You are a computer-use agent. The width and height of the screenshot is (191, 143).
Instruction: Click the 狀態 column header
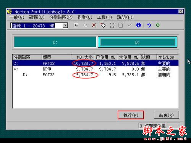pyautogui.click(x=148, y=57)
